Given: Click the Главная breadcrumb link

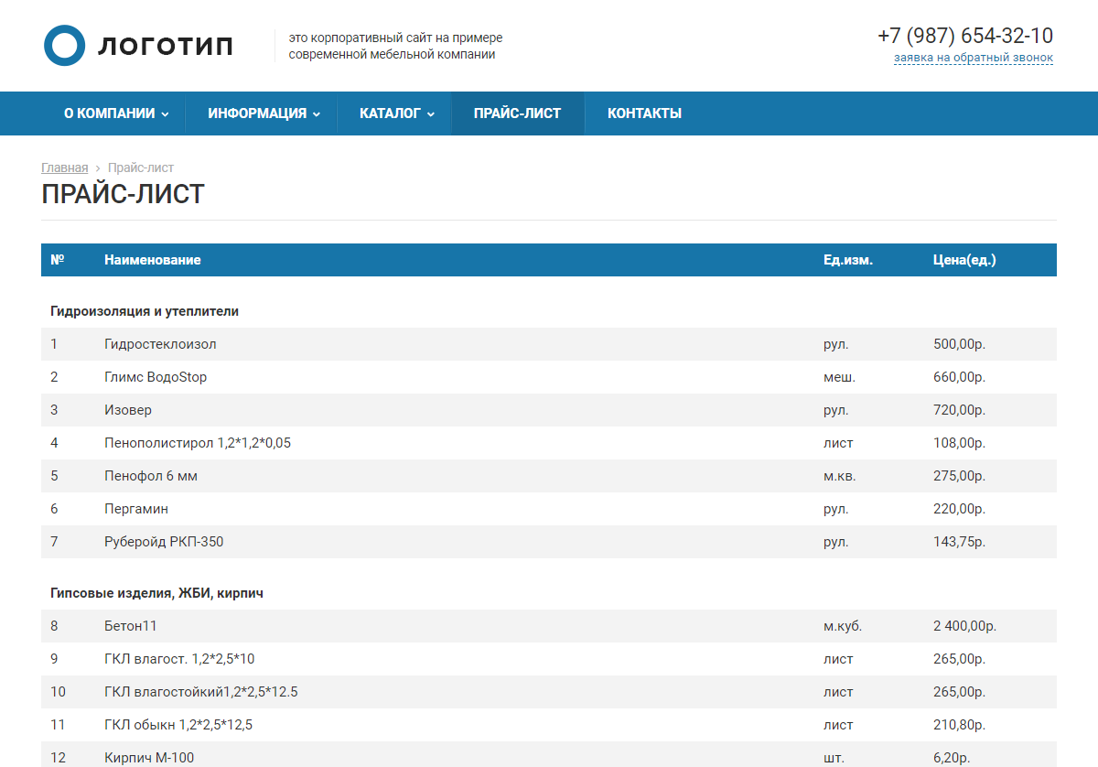Looking at the screenshot, I should click(x=65, y=167).
